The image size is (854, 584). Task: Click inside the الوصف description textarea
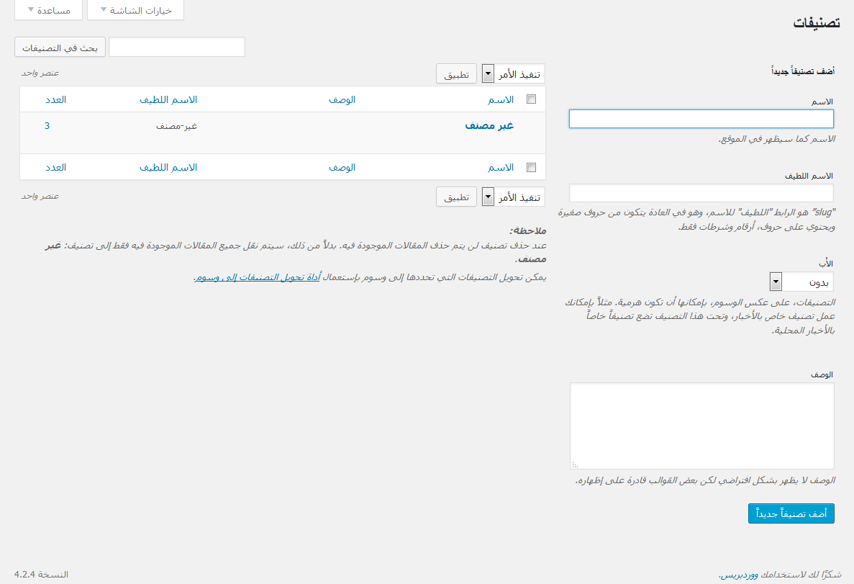pyautogui.click(x=702, y=426)
